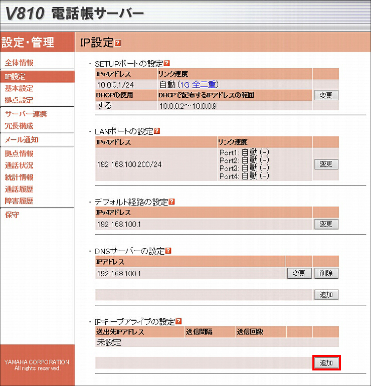Screen dimensions: 371x386
Task: Select the 192.168.100.200/24 LAN address cell
Action: click(156, 164)
